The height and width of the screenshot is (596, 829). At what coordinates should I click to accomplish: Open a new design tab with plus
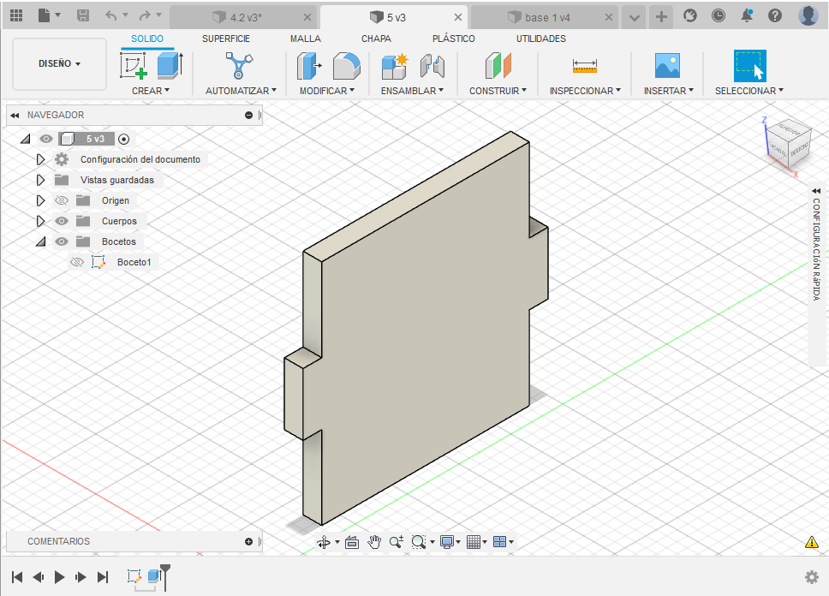pyautogui.click(x=661, y=17)
